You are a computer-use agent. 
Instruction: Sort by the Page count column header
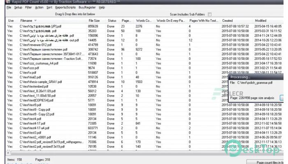pyautogui.click(x=126, y=20)
